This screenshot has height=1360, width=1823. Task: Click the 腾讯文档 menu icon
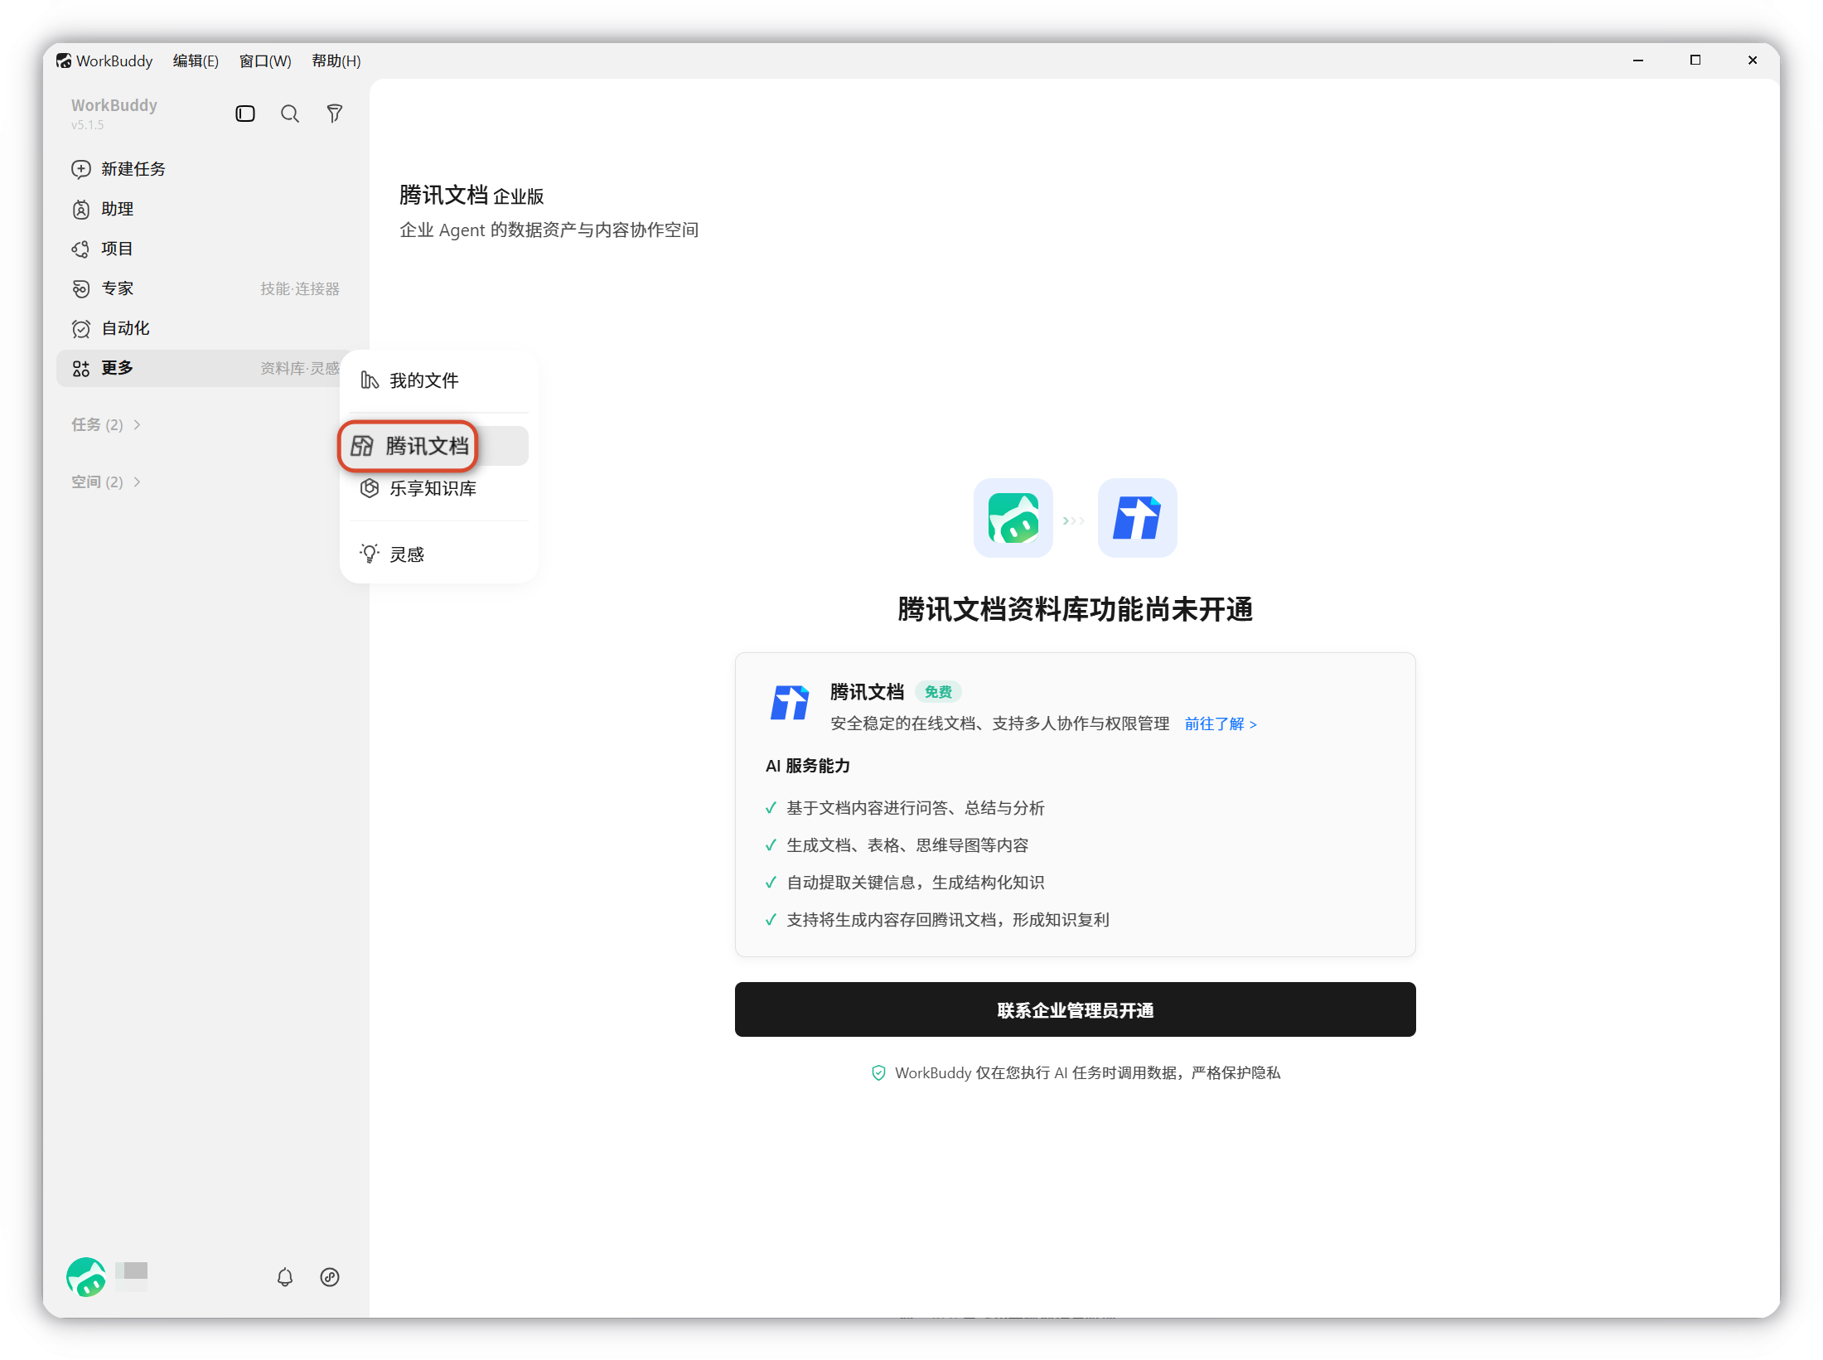click(362, 446)
